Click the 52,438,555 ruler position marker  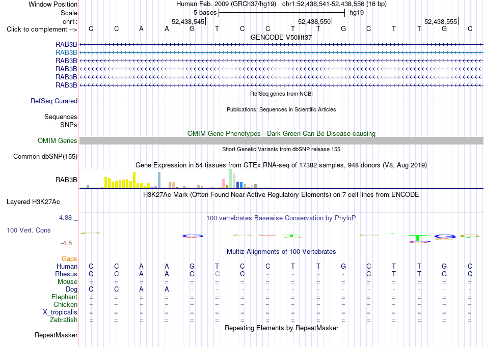pyautogui.click(x=441, y=21)
